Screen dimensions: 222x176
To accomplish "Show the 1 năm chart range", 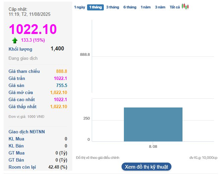I will click(x=146, y=7).
